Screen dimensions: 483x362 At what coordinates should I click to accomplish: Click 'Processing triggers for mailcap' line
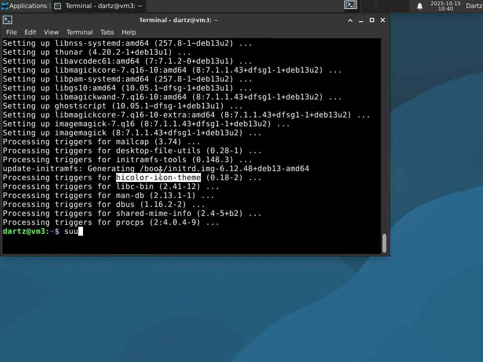101,142
